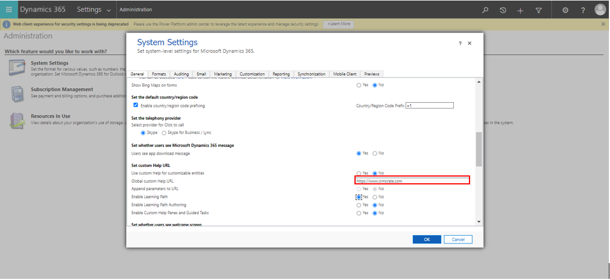Click the System Settings feature icon

(x=17, y=67)
